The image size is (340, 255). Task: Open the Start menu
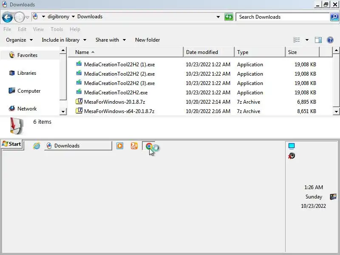[12, 144]
